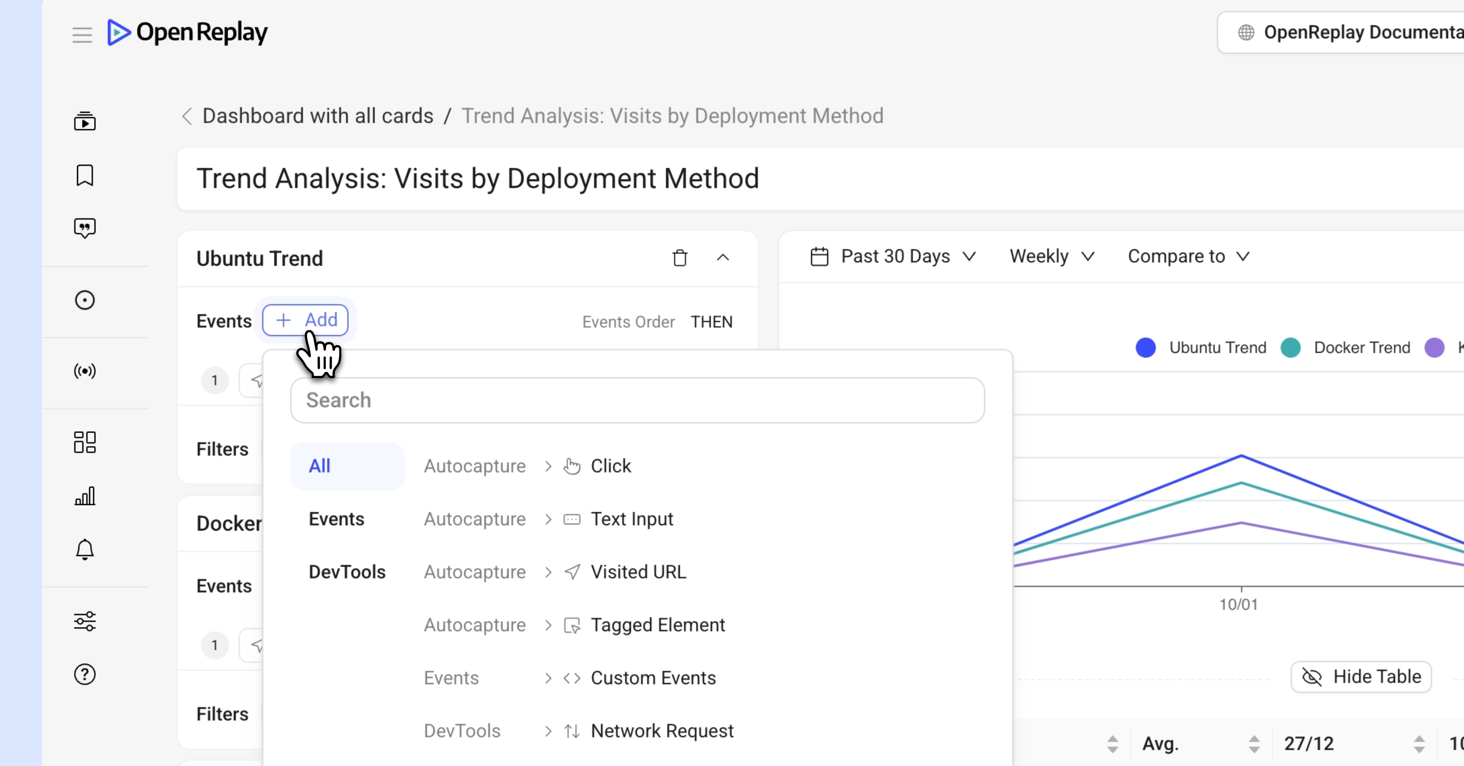Open help question mark icon
The width and height of the screenshot is (1464, 766).
[x=85, y=674]
